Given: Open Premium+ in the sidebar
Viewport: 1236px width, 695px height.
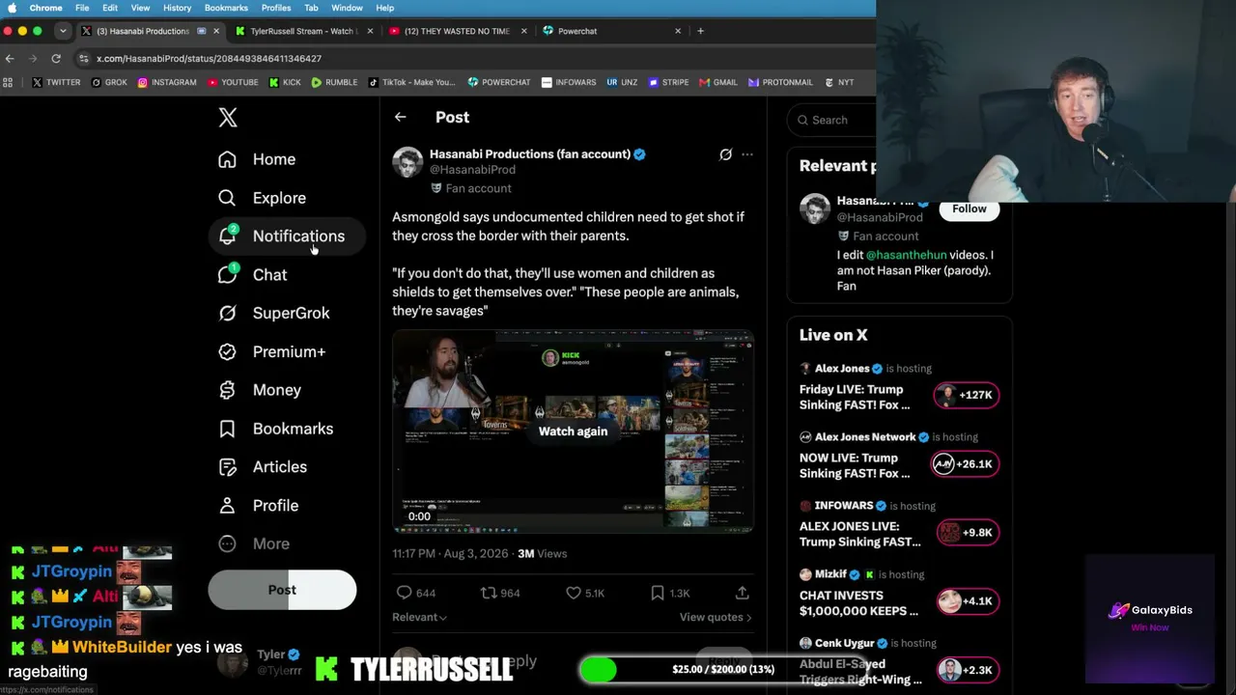Looking at the screenshot, I should pos(271,351).
